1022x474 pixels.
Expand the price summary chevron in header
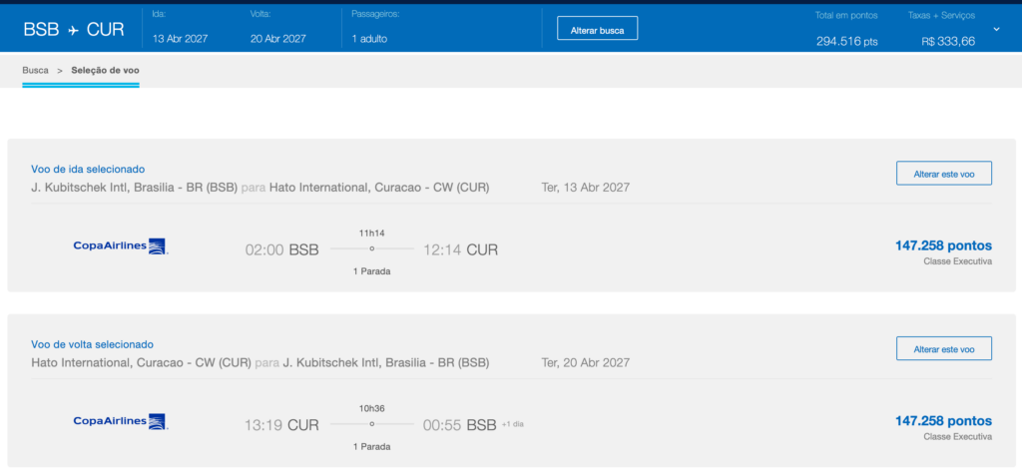(x=996, y=29)
